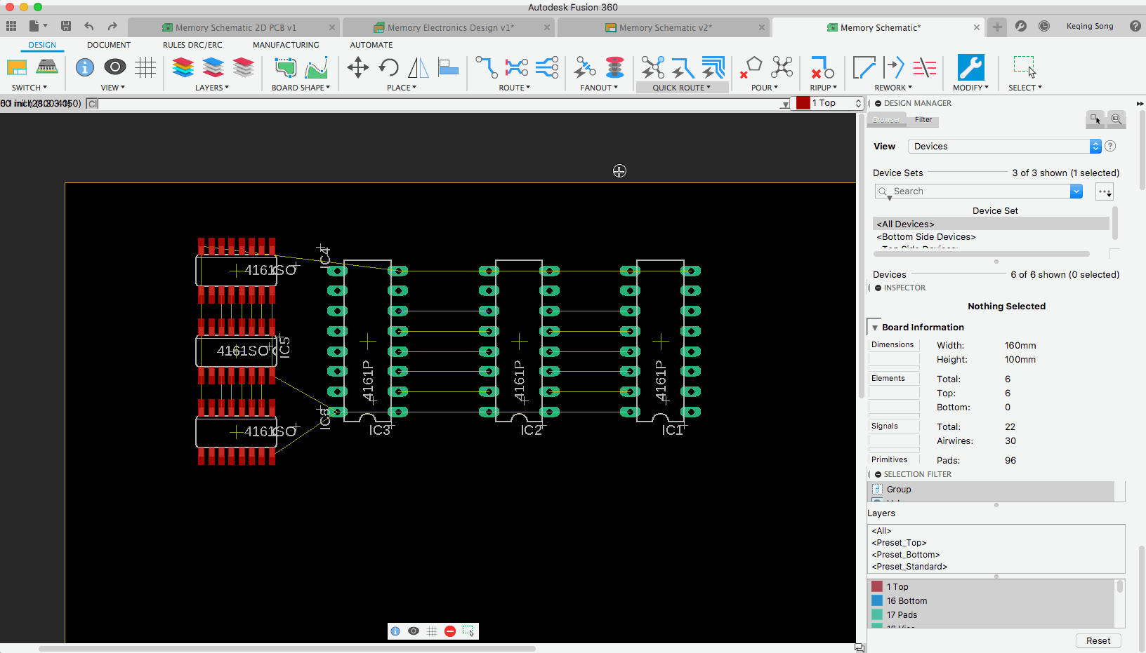Click the Save icon in title bar
This screenshot has width=1146, height=653.
coord(66,26)
